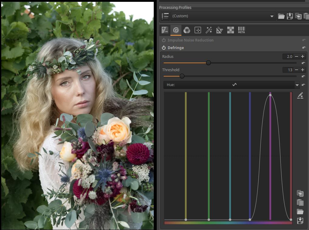The height and width of the screenshot is (230, 309).
Task: Click the Threshold slider handle
Action: [x=182, y=76]
